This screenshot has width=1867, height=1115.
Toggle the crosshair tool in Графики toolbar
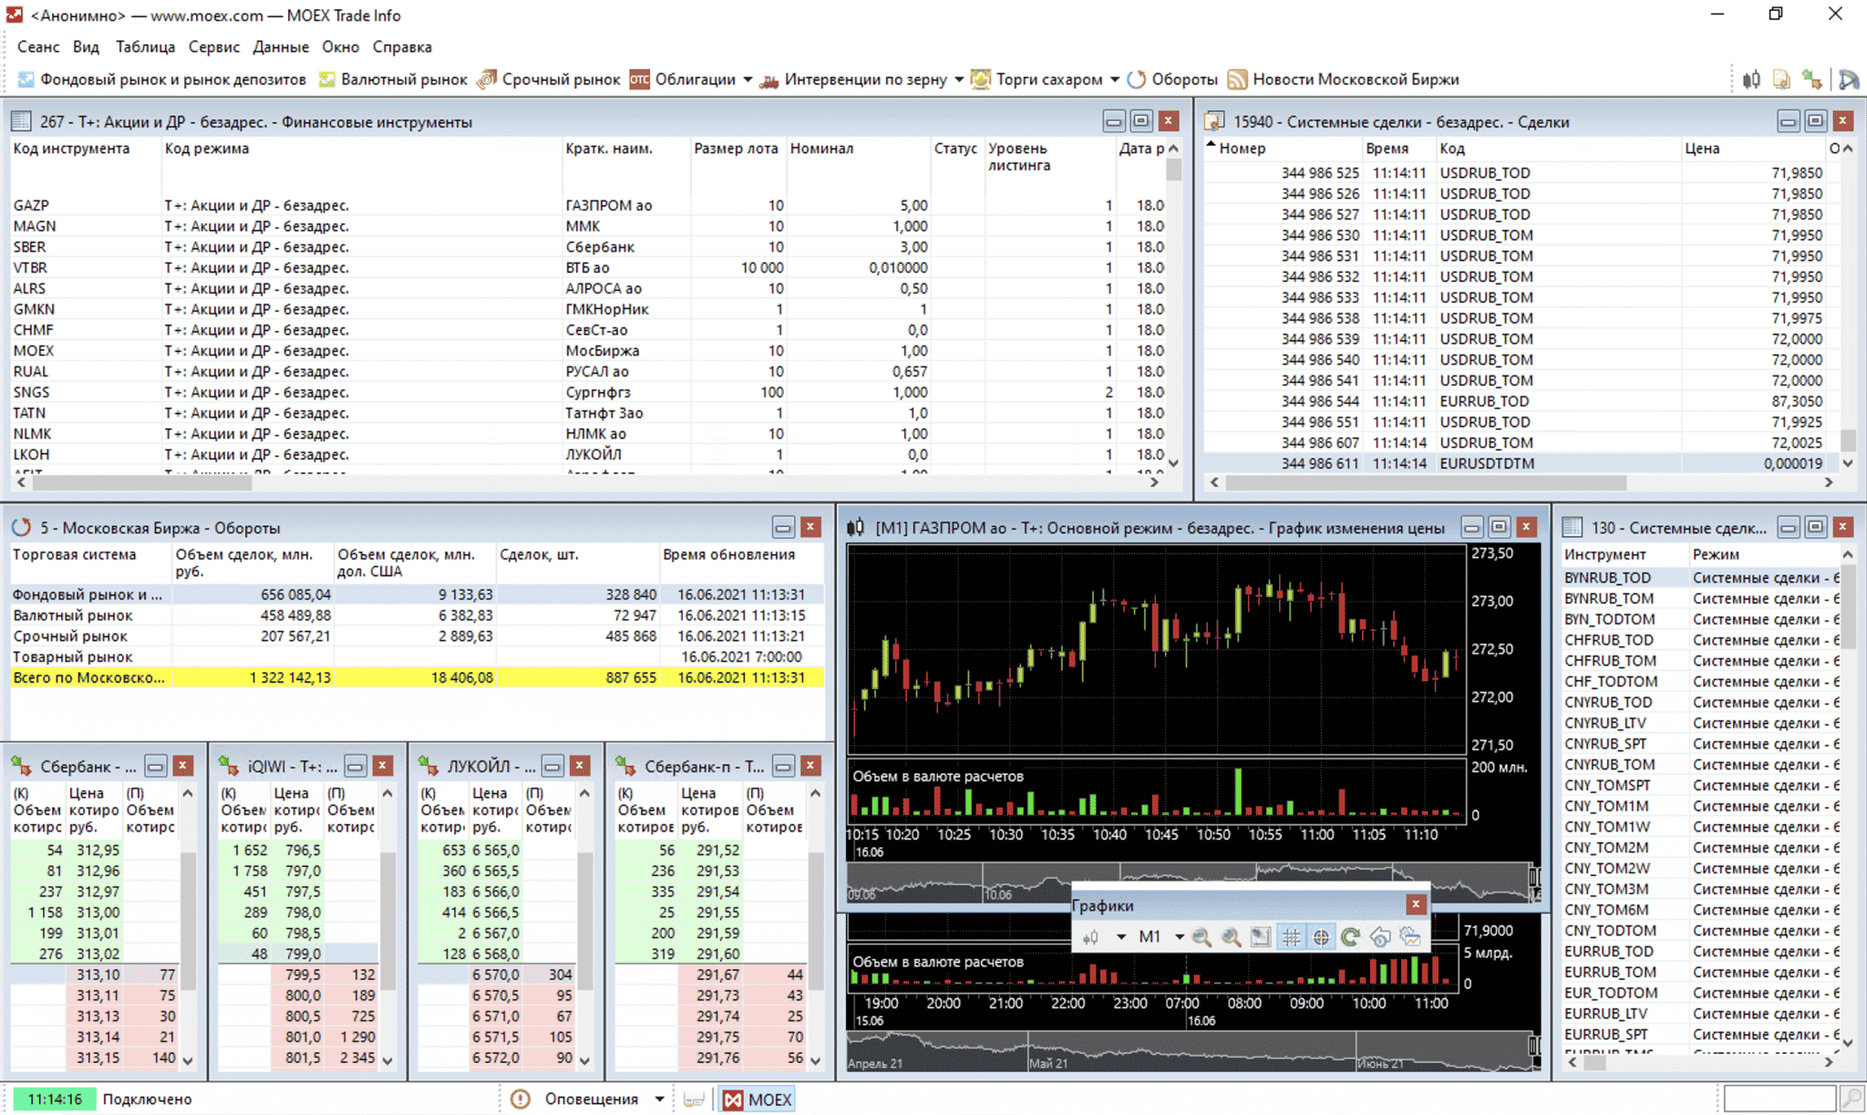[1322, 936]
